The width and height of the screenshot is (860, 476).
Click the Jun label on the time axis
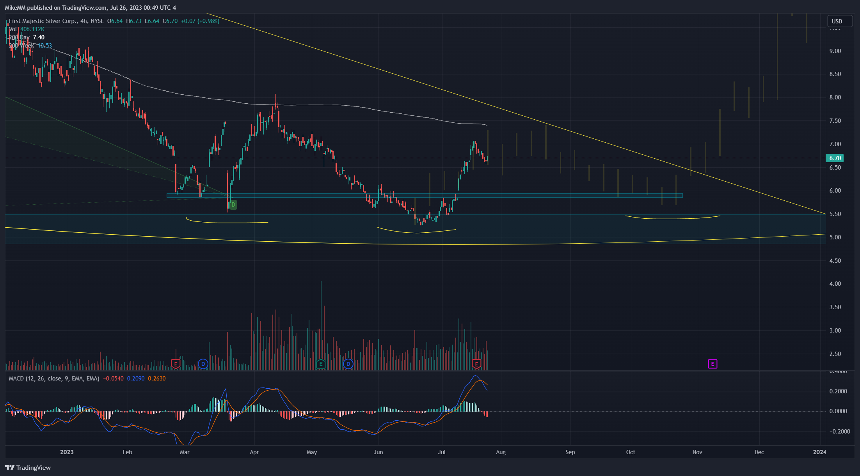click(x=378, y=452)
